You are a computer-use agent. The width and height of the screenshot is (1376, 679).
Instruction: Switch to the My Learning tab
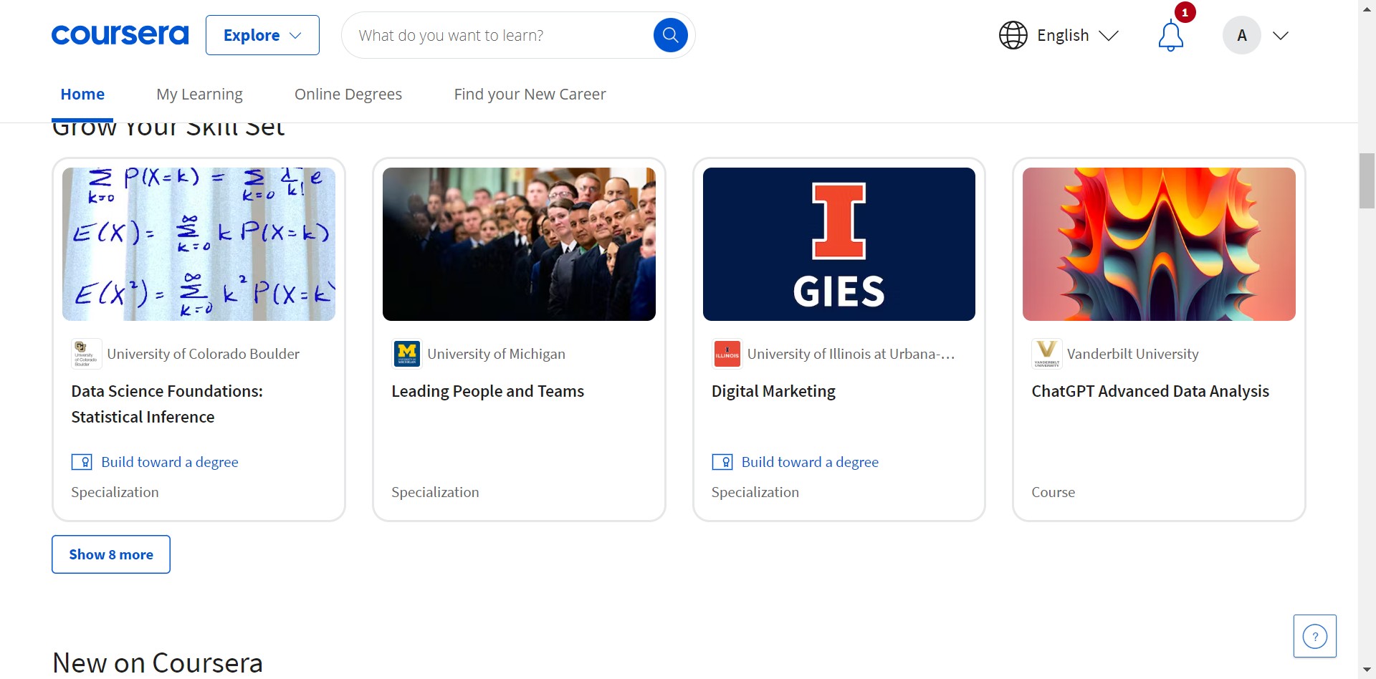pyautogui.click(x=199, y=95)
